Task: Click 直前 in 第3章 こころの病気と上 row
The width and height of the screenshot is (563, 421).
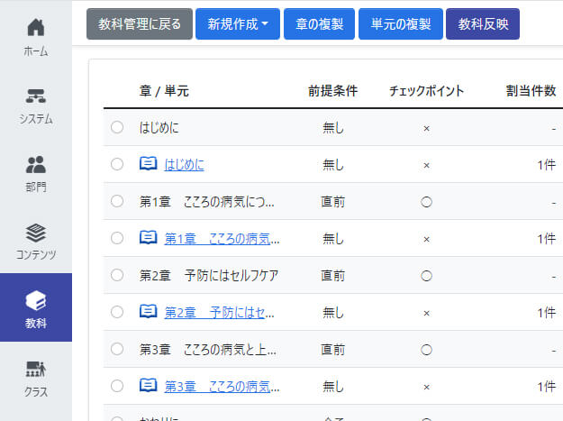Action: click(332, 350)
